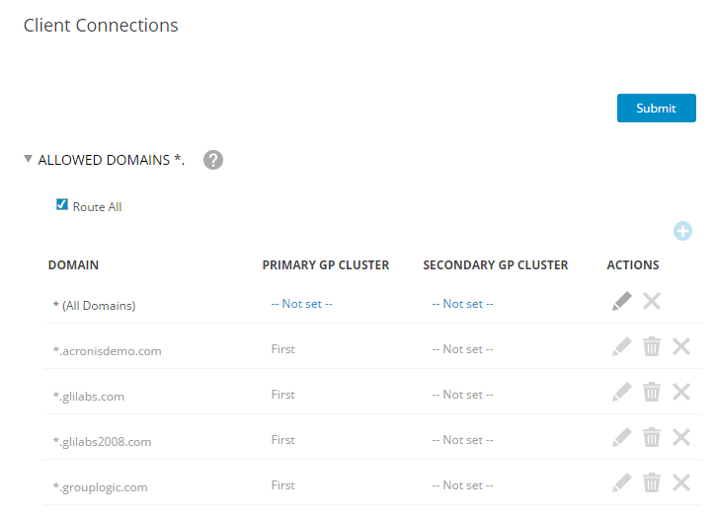This screenshot has height=517, width=714.
Task: Click the Domain column header
Action: click(73, 264)
